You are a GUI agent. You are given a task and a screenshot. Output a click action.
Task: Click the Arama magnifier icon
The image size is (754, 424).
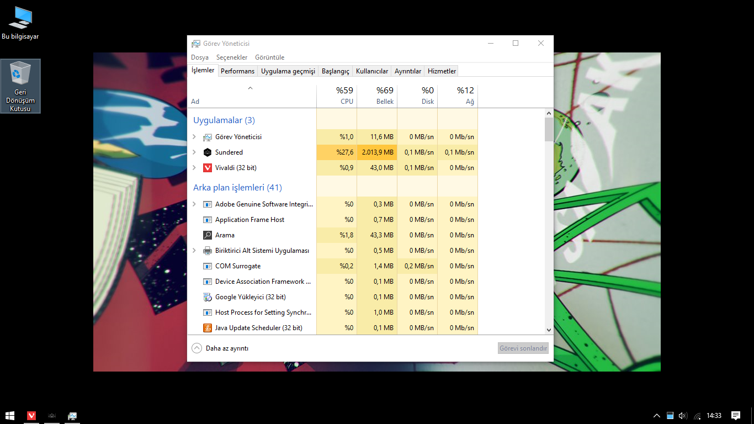pos(208,235)
